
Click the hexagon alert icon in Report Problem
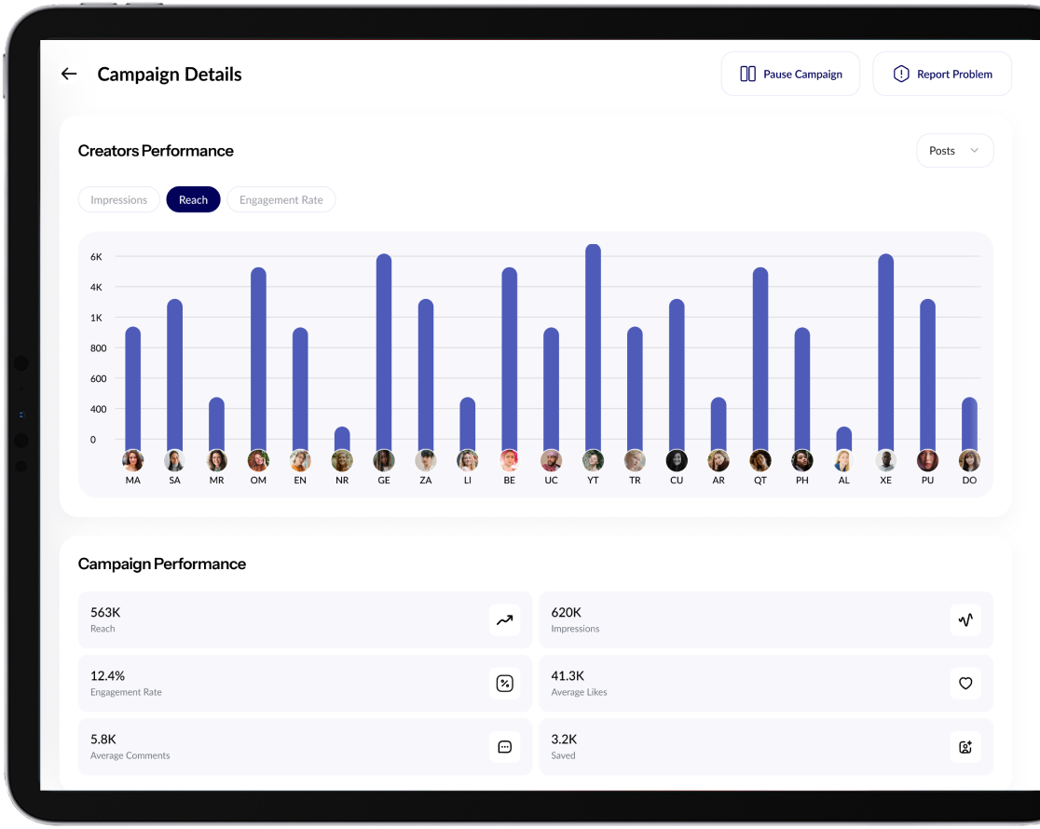coord(900,75)
